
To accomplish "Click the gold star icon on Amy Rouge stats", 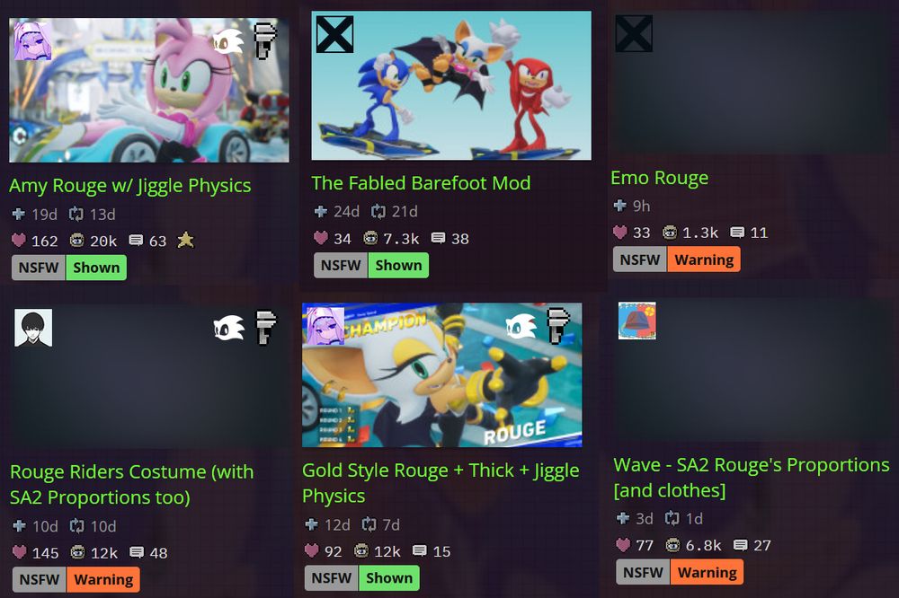I will click(185, 240).
